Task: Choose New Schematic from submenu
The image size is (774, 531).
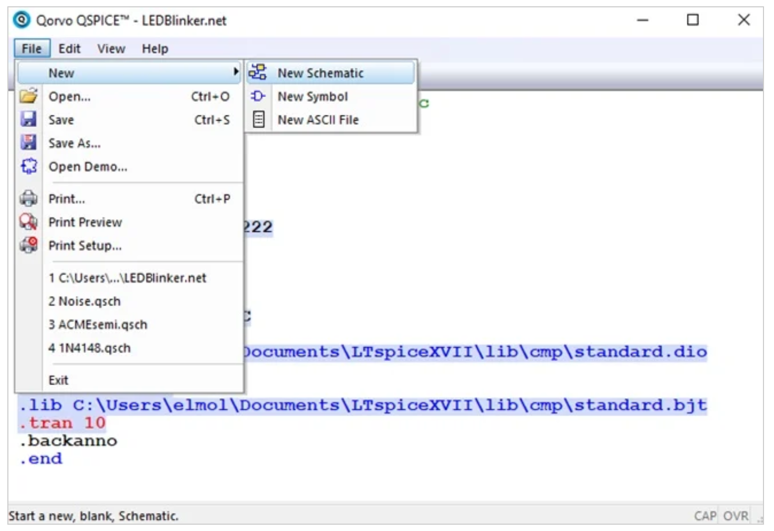Action: click(331, 73)
